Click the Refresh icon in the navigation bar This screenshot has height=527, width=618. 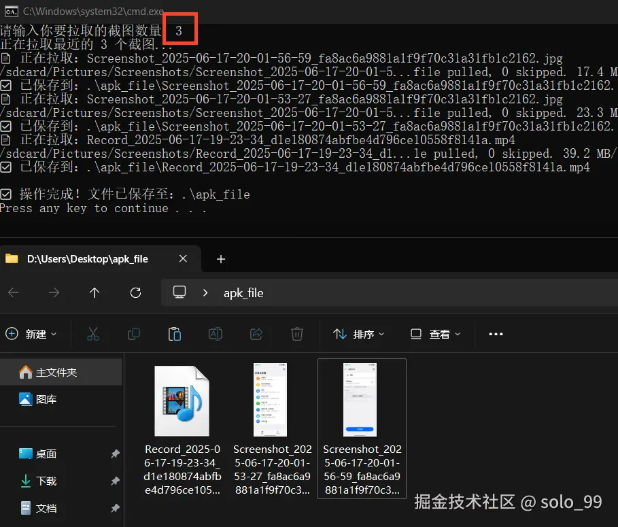click(135, 292)
